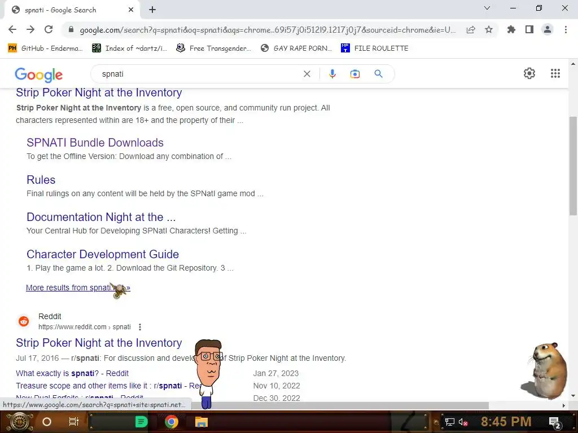The width and height of the screenshot is (578, 433).
Task: Open the SPNATI Bundle Downloads link
Action: [x=95, y=143]
